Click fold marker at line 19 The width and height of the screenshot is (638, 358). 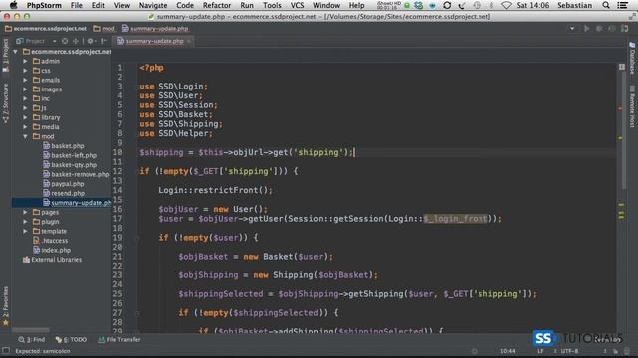click(137, 238)
